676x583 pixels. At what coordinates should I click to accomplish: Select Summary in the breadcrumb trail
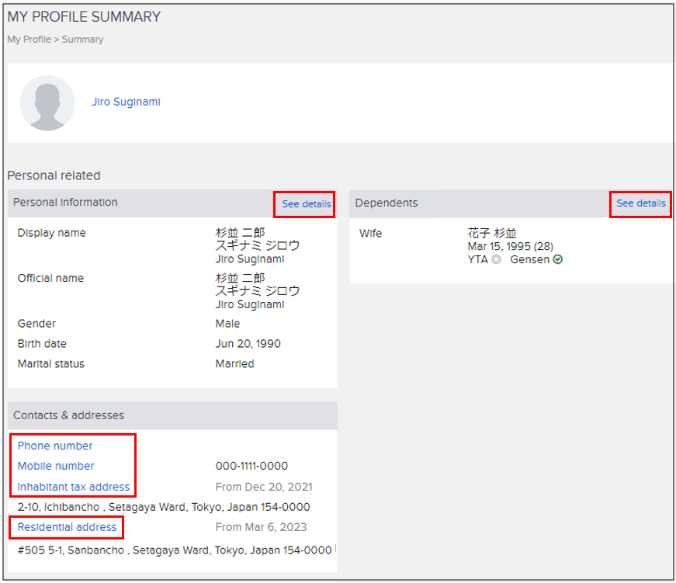[82, 39]
